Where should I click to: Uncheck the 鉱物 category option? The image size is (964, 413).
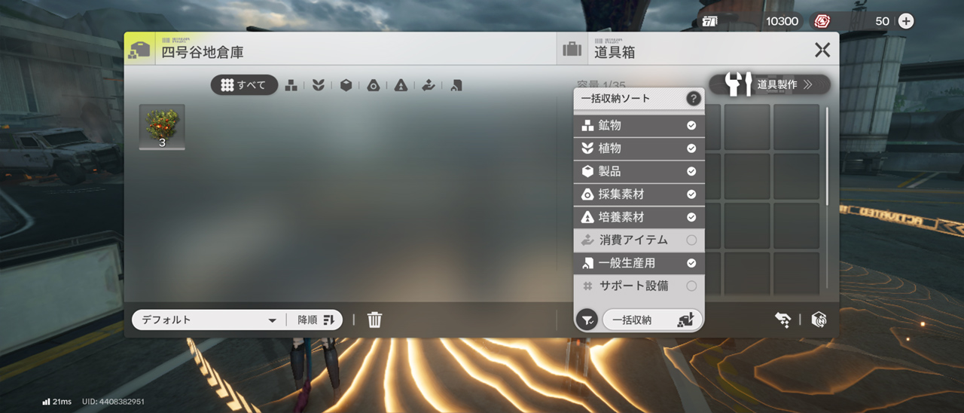(691, 126)
